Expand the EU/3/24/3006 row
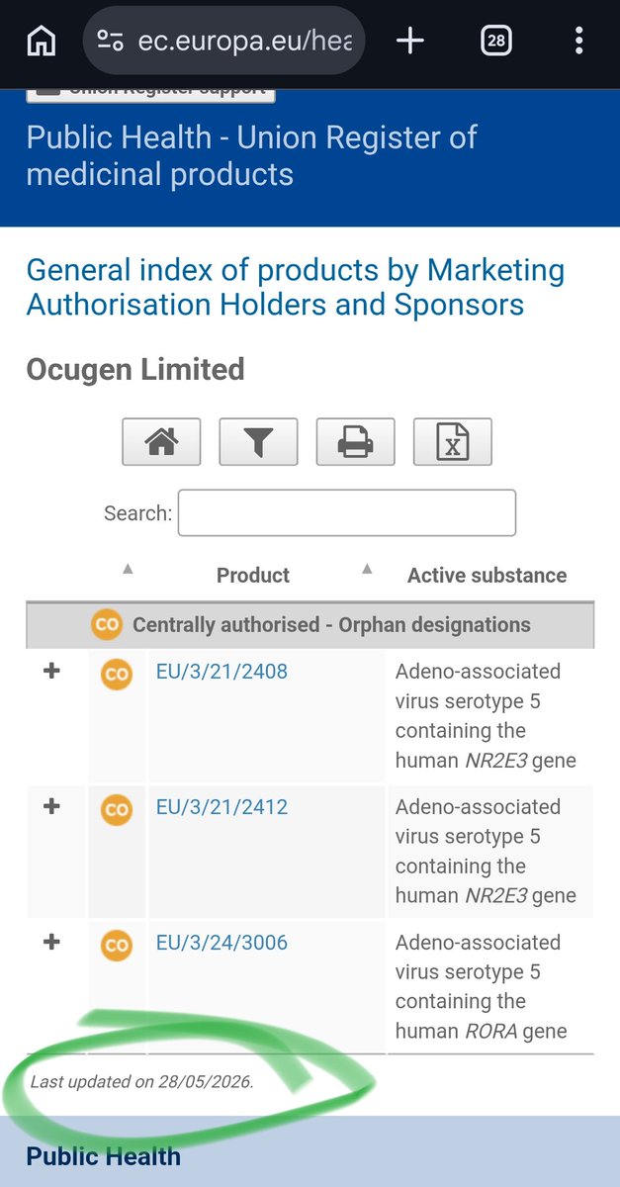This screenshot has width=620, height=1187. coord(52,943)
